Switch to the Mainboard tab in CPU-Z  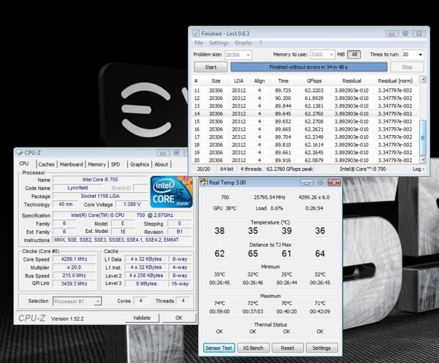71,164
